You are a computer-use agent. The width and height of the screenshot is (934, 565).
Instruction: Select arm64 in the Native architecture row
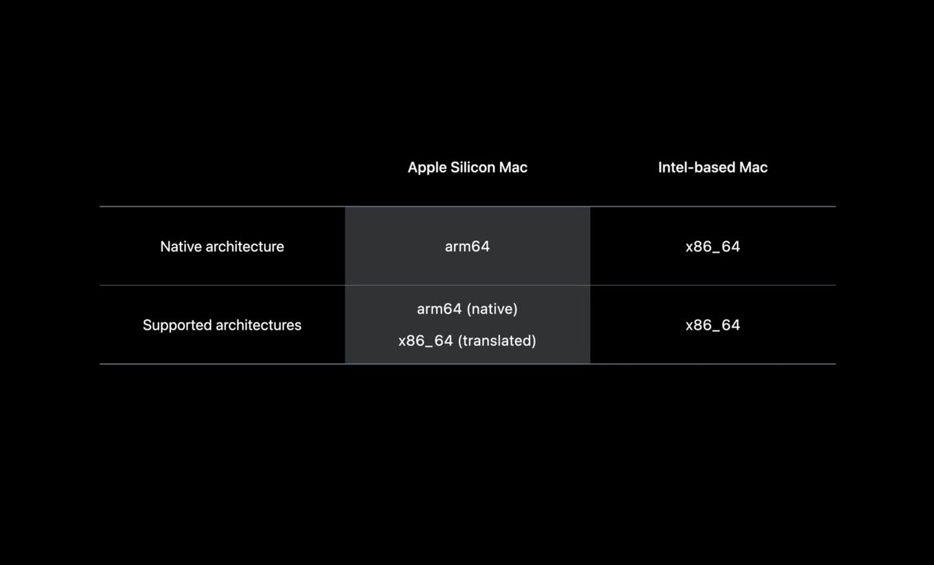point(468,246)
